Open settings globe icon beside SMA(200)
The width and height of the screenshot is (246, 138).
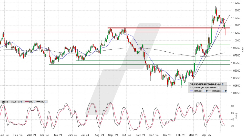click(x=226, y=91)
